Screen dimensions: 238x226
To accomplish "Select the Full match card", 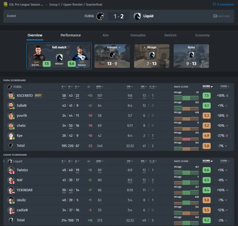I will pyautogui.click(x=59, y=56).
